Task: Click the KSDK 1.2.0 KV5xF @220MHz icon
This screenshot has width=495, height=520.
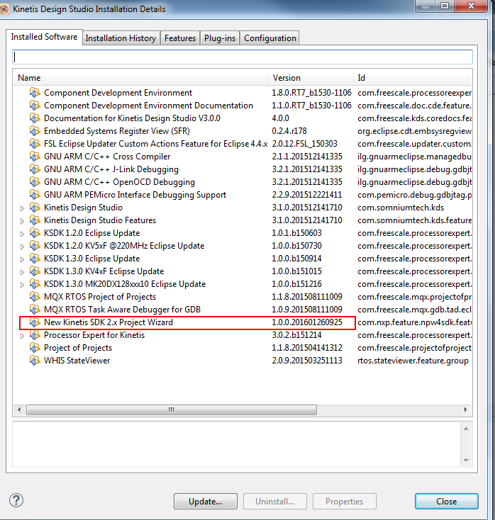Action: (35, 246)
